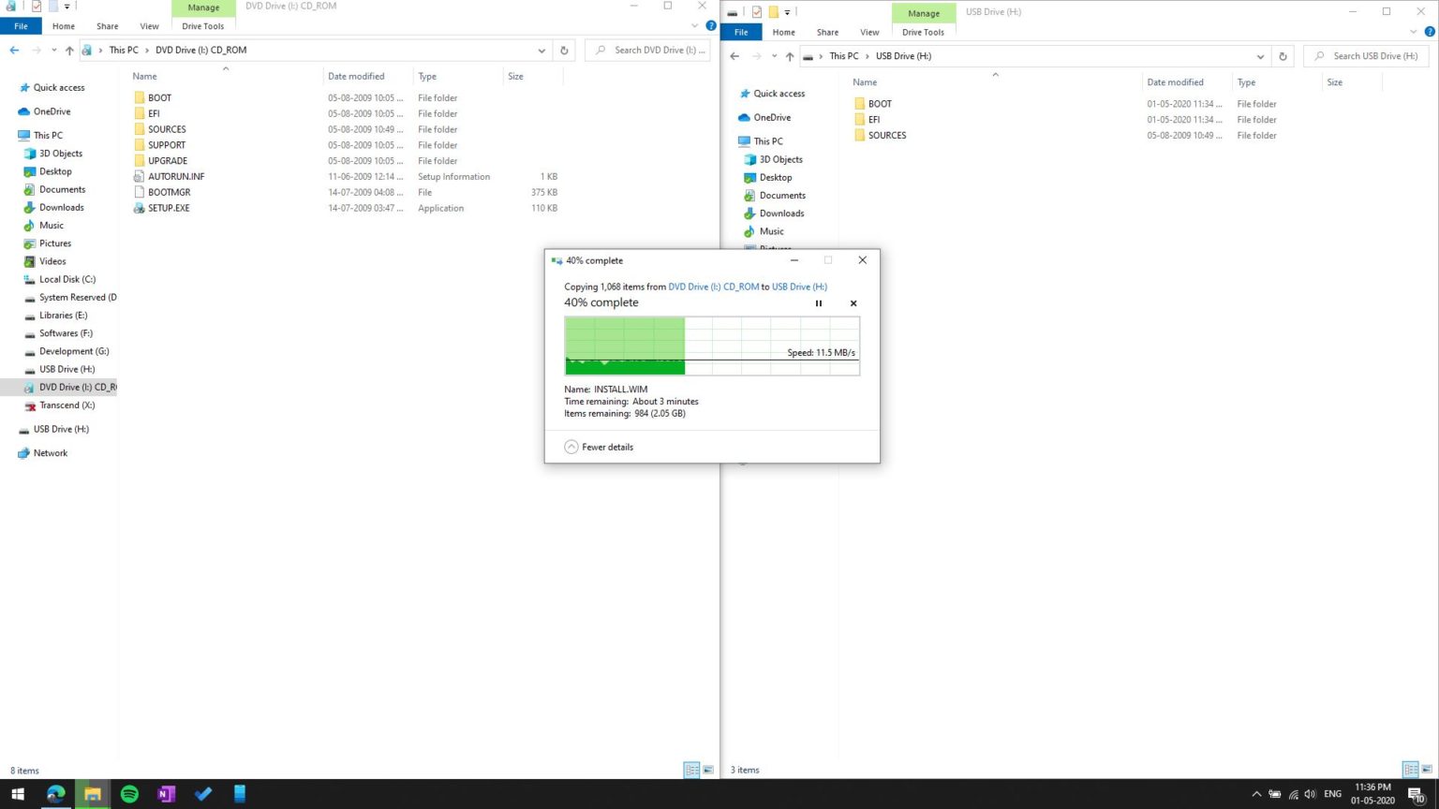Go up one level in USB window
This screenshot has width=1439, height=809.
(x=790, y=56)
